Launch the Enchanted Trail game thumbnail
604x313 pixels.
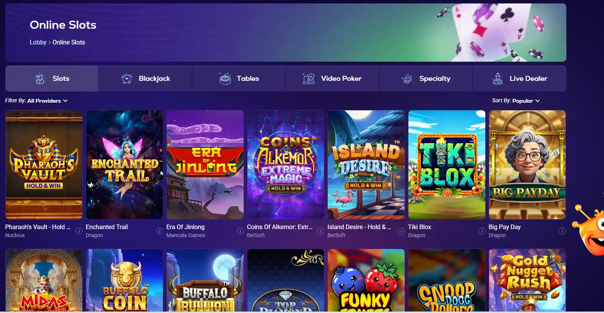124,165
